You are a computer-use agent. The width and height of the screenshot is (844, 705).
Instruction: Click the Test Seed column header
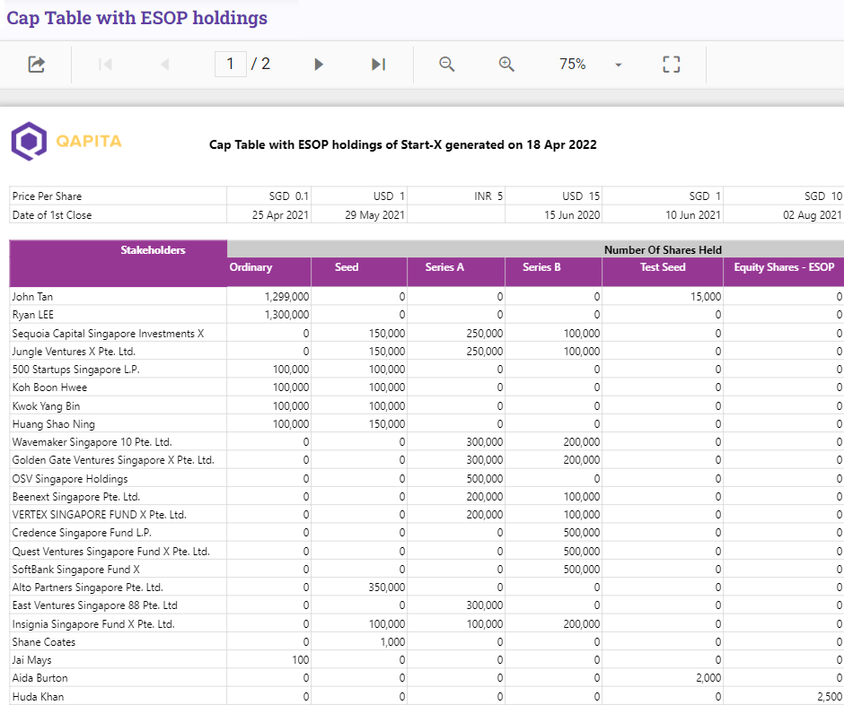[x=662, y=267]
